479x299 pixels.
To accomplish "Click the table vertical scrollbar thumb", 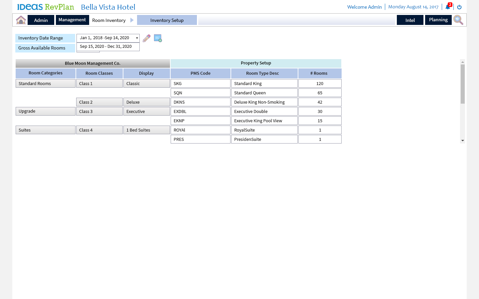I will [x=462, y=84].
